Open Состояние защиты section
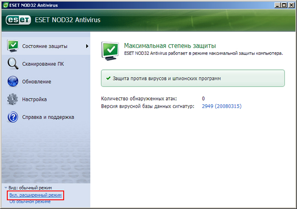The width and height of the screenshot is (297, 209). [x=46, y=46]
